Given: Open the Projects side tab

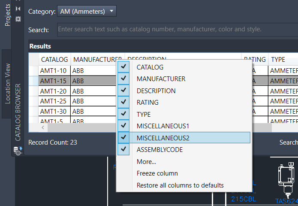Looking at the screenshot, I should point(8,15).
